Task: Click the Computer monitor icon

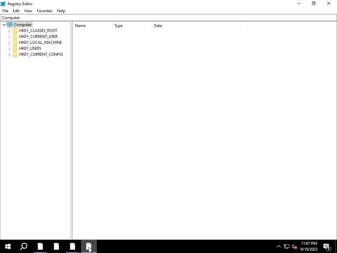Action: click(x=10, y=24)
